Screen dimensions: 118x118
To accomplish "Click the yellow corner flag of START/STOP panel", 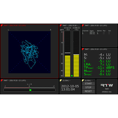I will pyautogui.click(x=83, y=81).
